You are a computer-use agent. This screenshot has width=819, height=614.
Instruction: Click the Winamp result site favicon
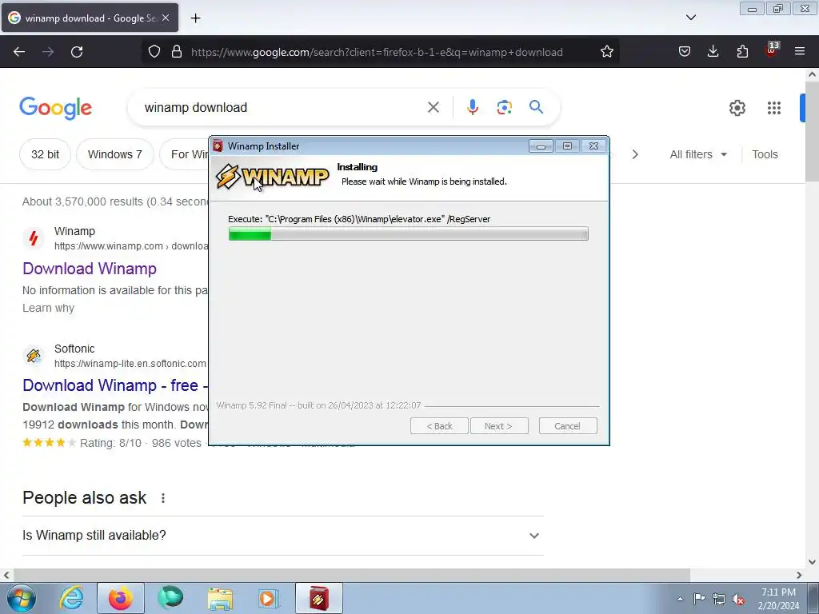(x=34, y=238)
